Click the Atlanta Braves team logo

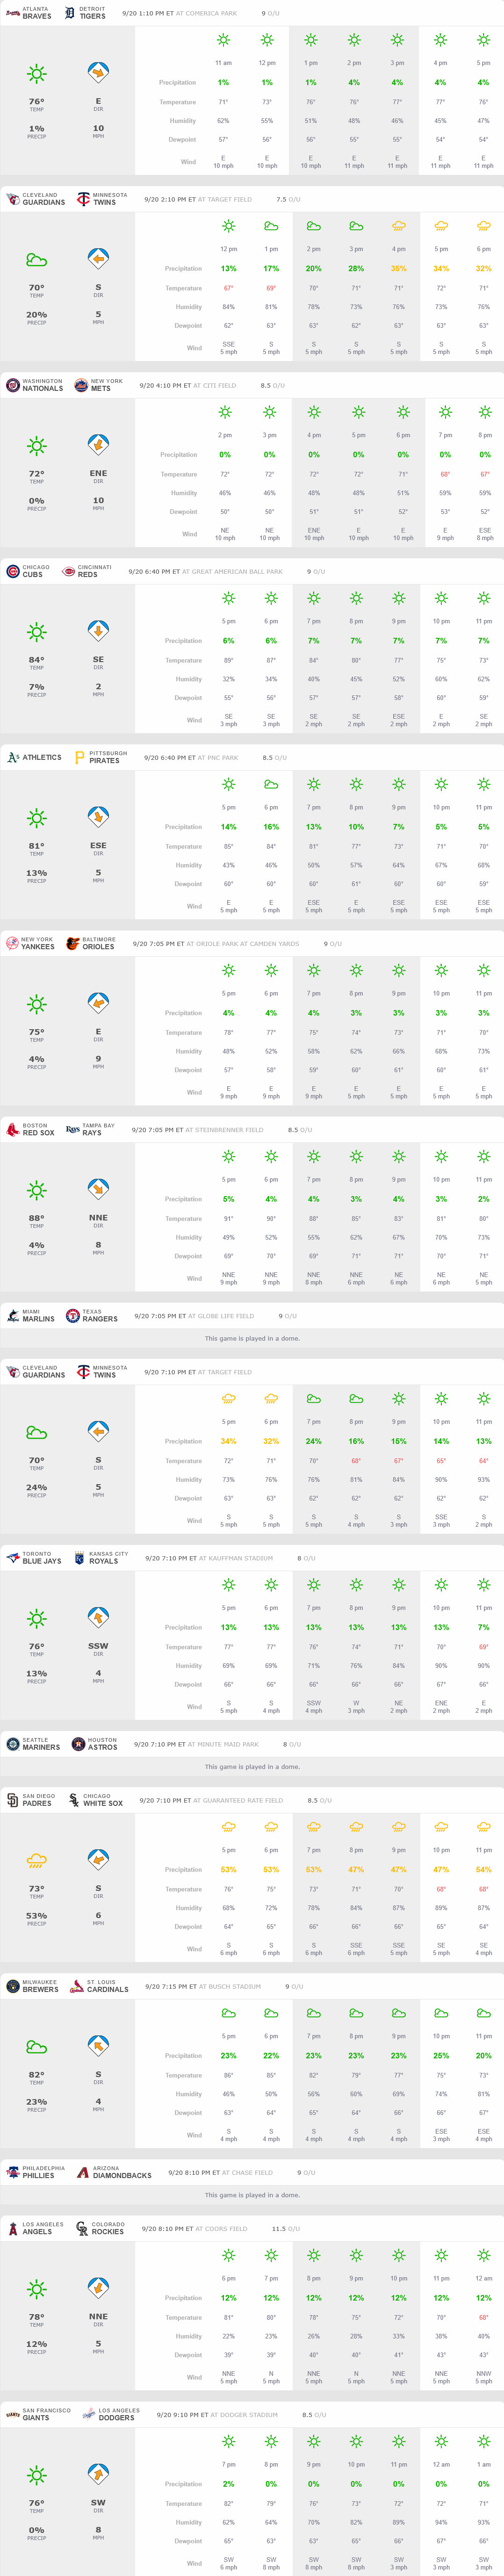pyautogui.click(x=13, y=13)
